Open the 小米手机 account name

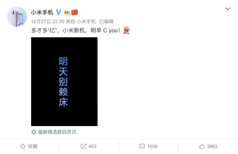tap(42, 13)
